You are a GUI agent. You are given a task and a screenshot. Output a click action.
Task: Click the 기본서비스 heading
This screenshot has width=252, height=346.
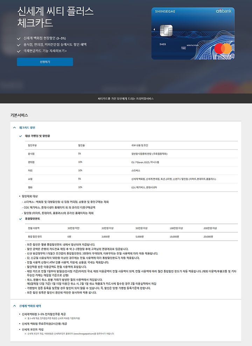[x=19, y=115]
